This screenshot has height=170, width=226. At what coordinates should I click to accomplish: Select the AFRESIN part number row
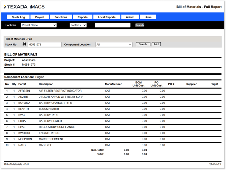pos(24,91)
